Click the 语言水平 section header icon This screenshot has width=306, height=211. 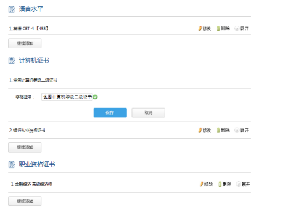coord(12,9)
